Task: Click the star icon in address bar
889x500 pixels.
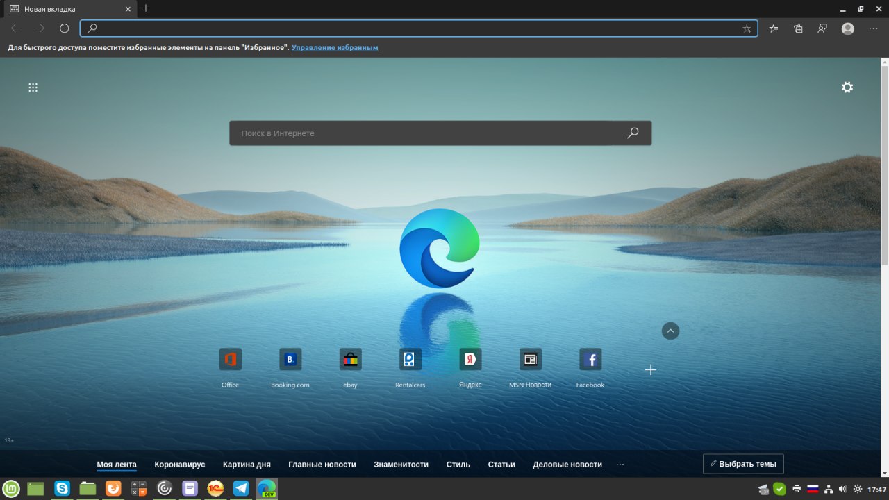Action: pos(747,28)
